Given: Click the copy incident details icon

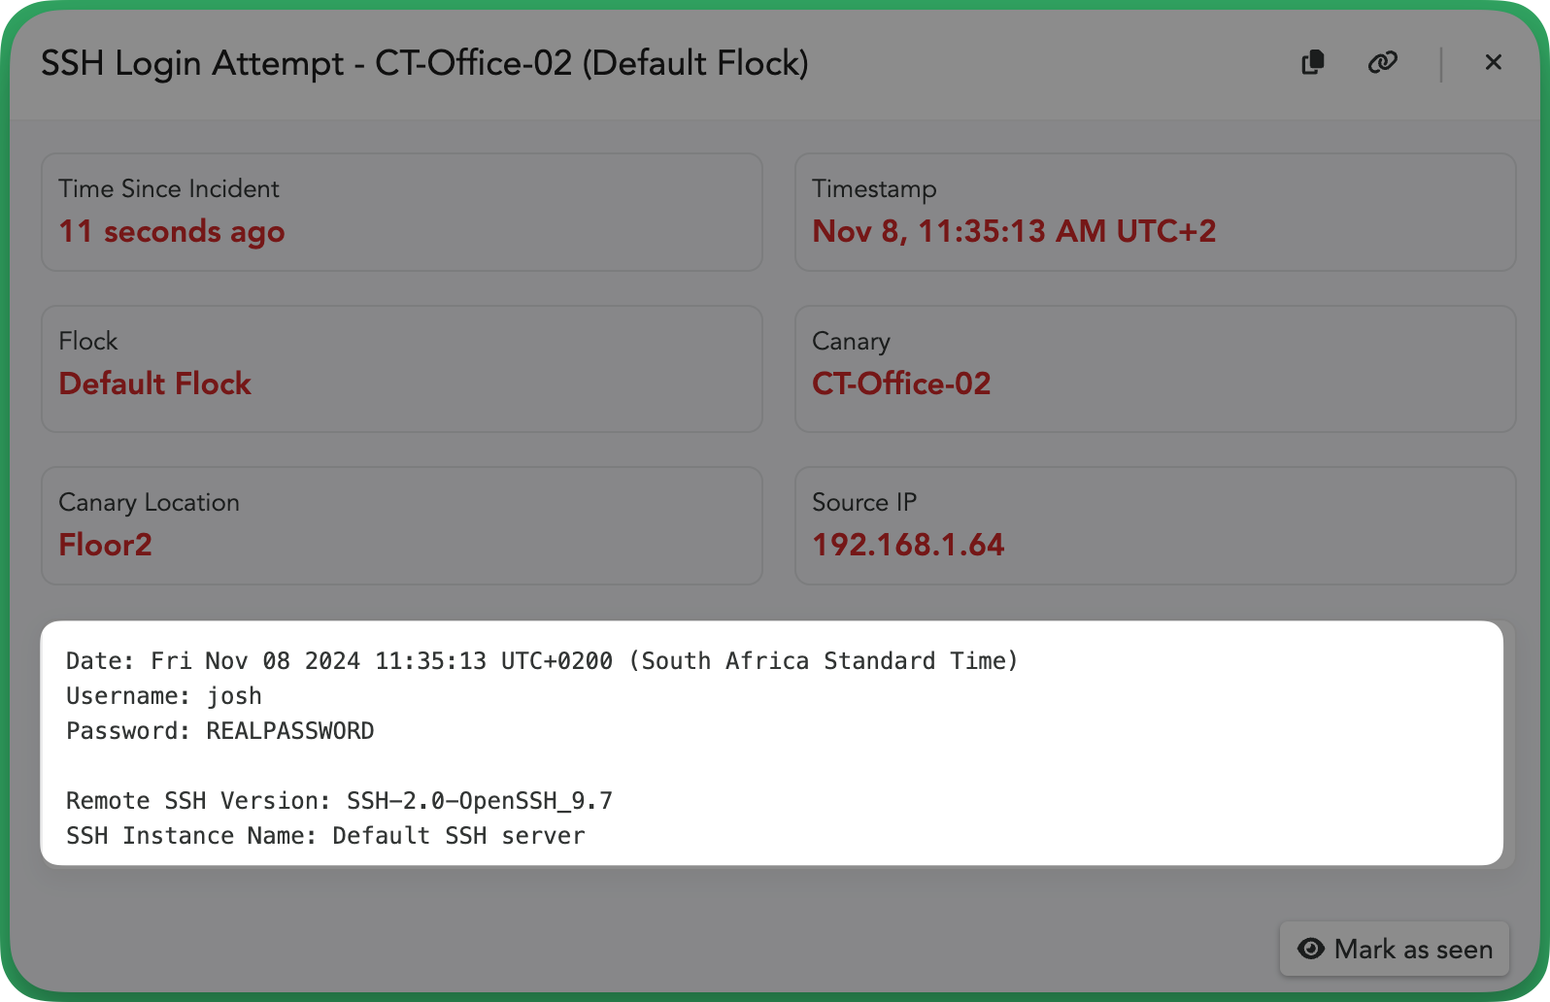Looking at the screenshot, I should coord(1313,62).
